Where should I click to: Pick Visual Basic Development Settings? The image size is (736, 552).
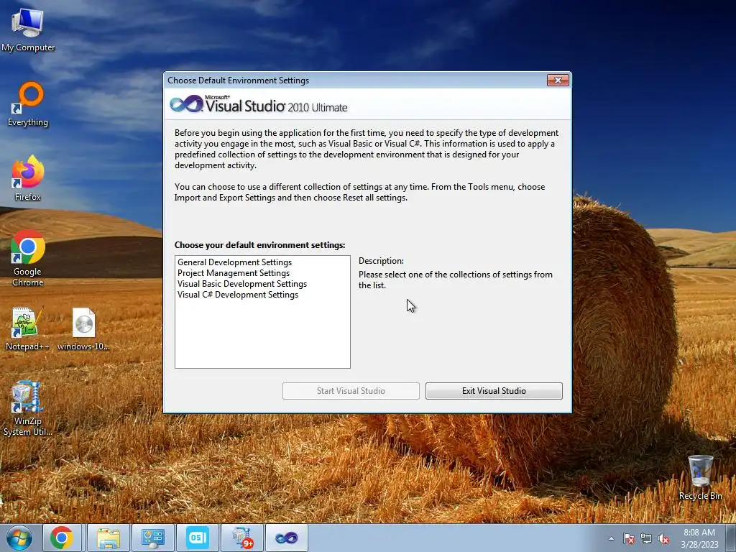coord(242,284)
